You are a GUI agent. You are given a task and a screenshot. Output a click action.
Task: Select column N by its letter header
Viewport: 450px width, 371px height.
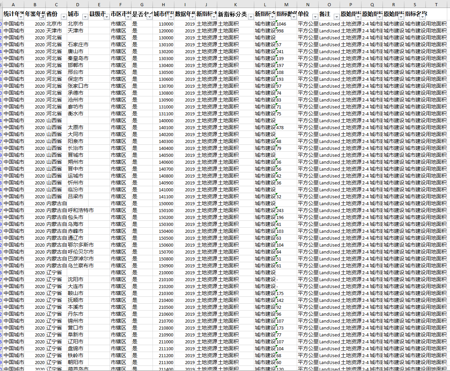click(x=308, y=4)
